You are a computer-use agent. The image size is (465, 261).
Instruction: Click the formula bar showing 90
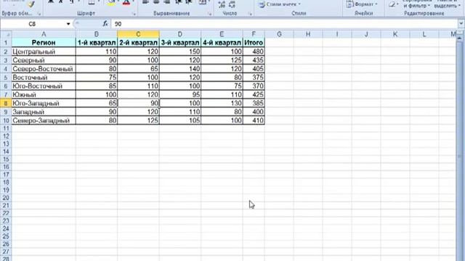pos(284,24)
